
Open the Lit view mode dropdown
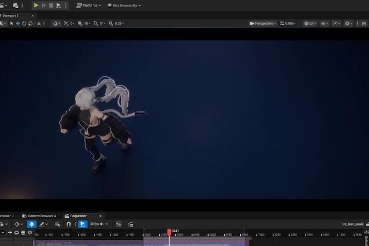click(x=310, y=24)
